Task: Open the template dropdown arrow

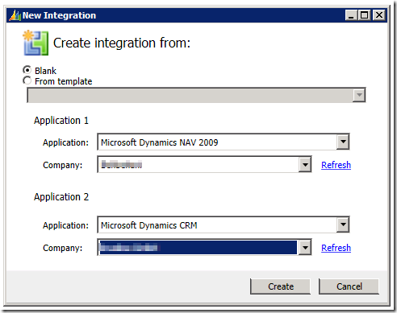Action: [359, 95]
